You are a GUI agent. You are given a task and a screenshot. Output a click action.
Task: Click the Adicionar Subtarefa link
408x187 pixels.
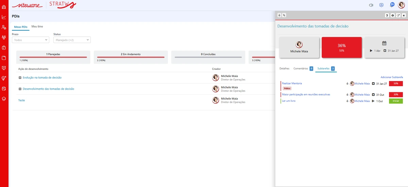pyautogui.click(x=392, y=77)
